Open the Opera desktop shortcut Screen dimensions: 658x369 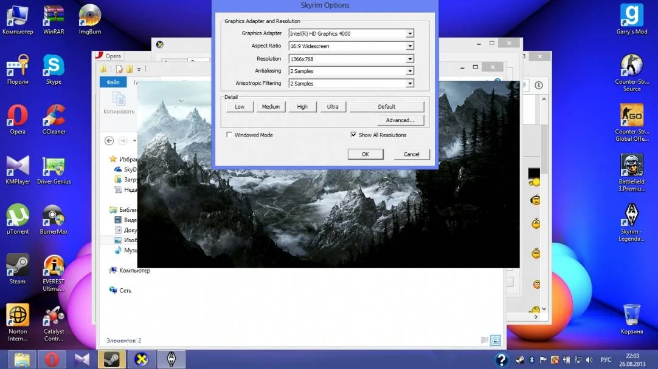click(x=18, y=120)
